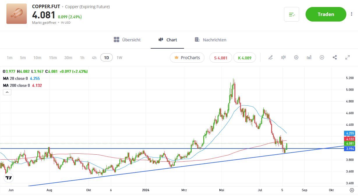Screen dimensions: 358x196
Task: Switch to the Übersicht tab
Action: click(127, 40)
